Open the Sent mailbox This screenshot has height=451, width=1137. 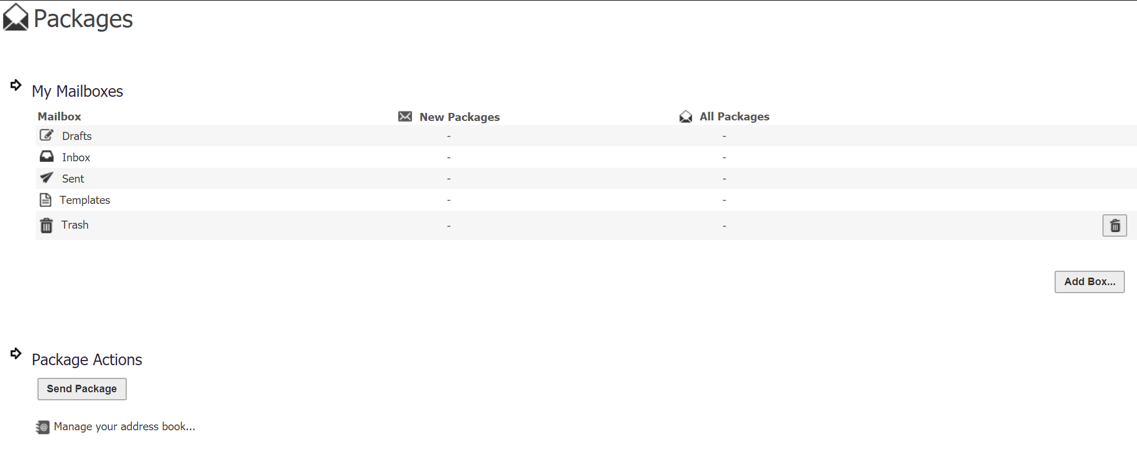(x=73, y=179)
